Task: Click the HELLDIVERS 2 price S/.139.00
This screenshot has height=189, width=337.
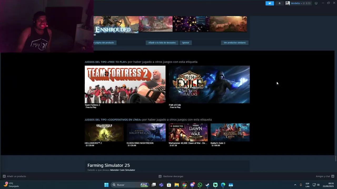Action: coord(90,145)
